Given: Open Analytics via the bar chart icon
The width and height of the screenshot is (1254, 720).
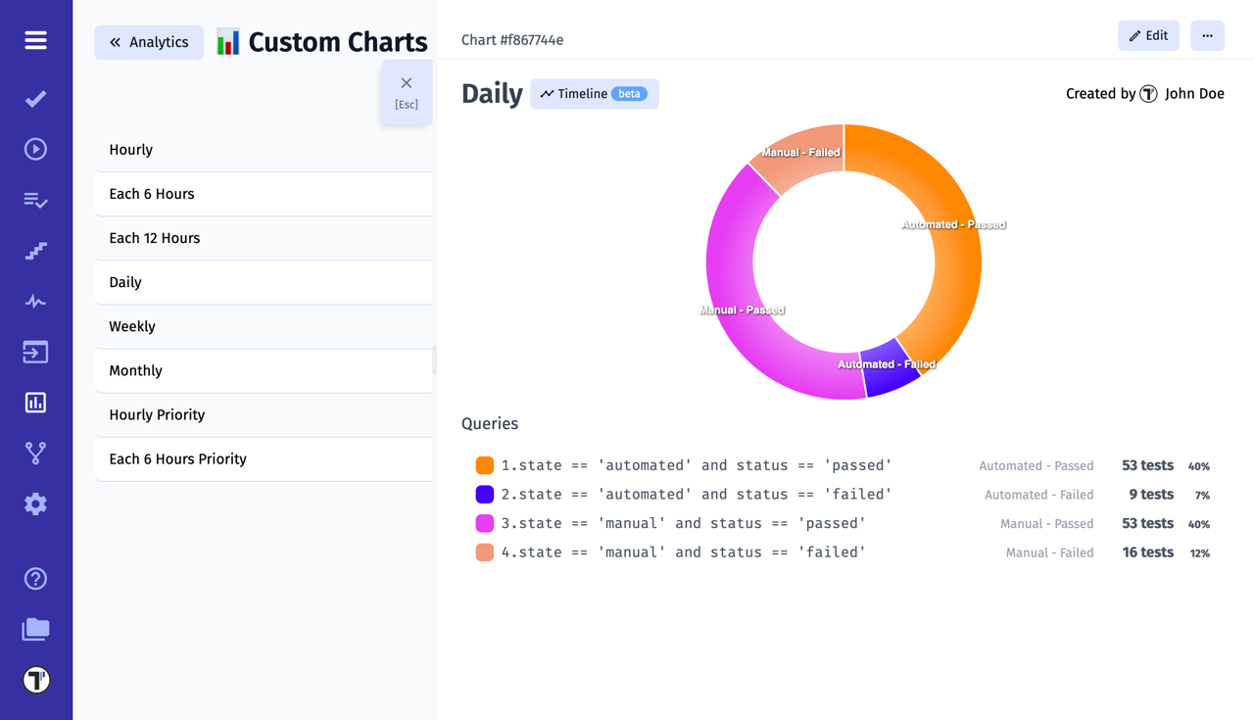Looking at the screenshot, I should [35, 402].
